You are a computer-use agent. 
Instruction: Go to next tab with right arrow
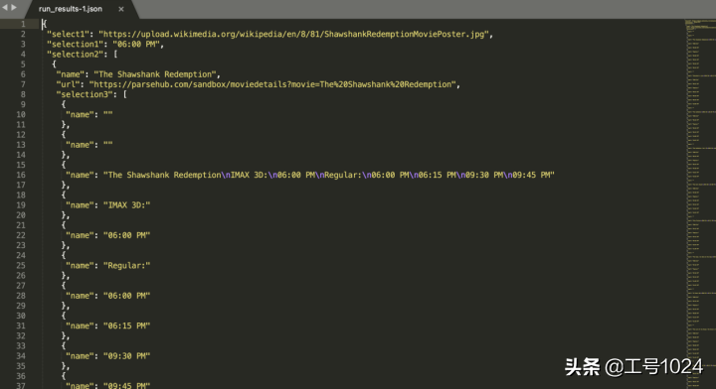click(14, 7)
